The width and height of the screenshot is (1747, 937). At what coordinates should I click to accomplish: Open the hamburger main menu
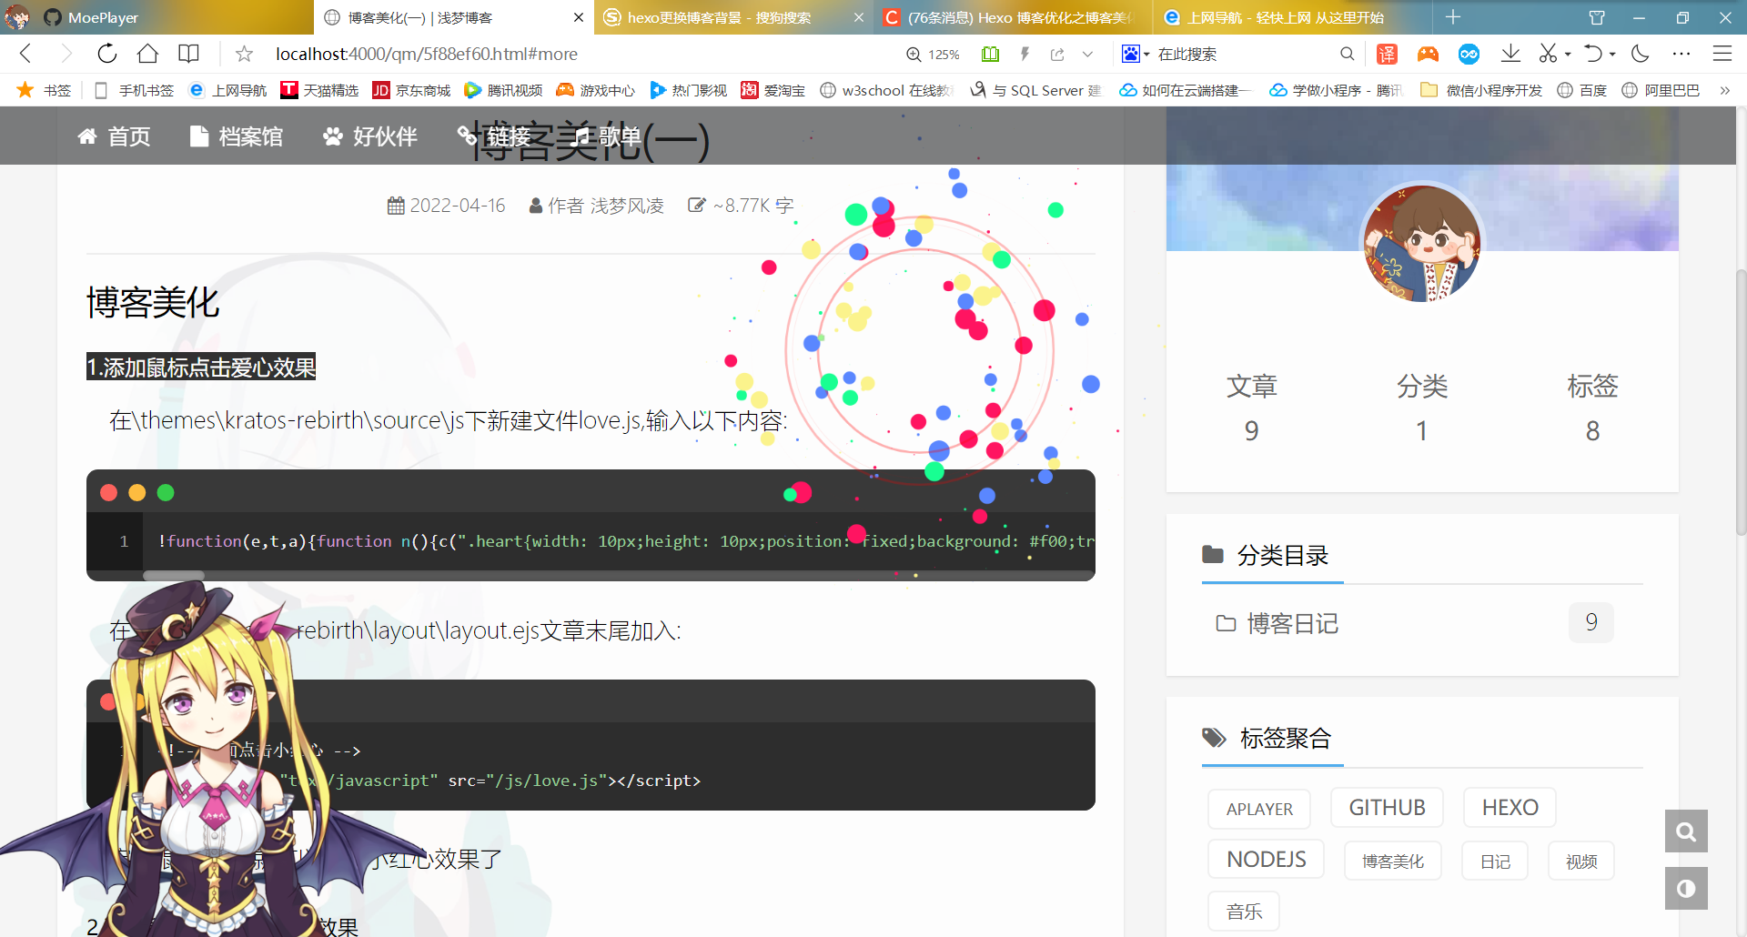[1722, 54]
